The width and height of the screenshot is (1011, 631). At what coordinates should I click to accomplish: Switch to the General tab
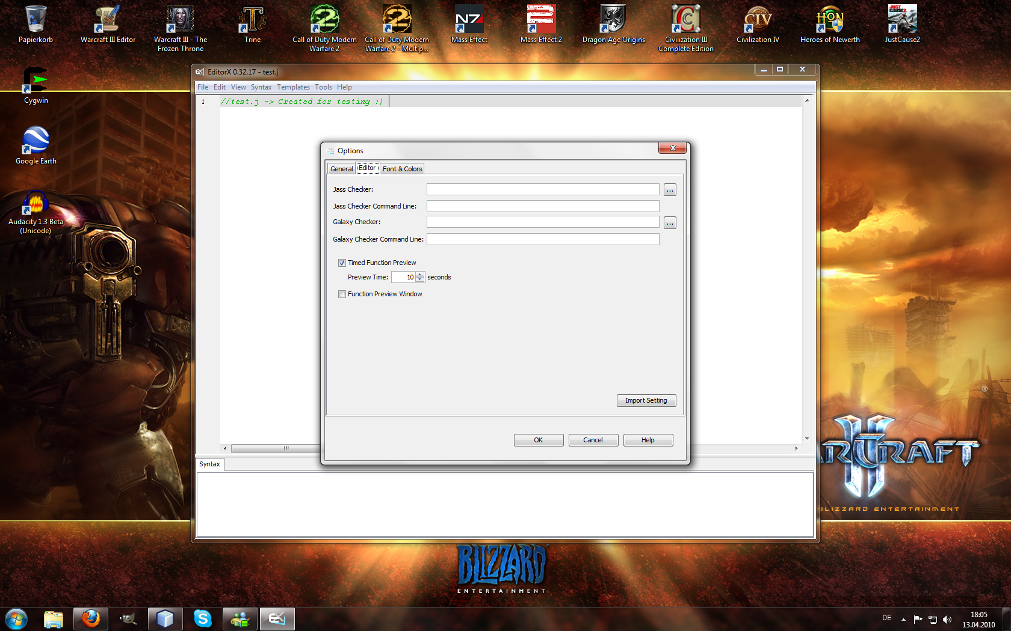point(341,169)
